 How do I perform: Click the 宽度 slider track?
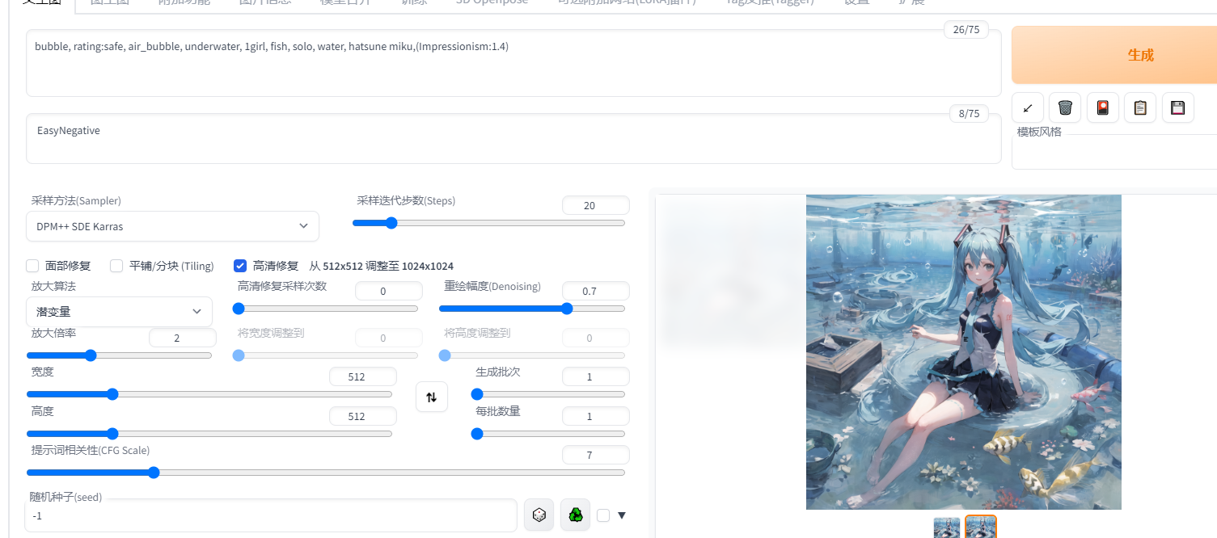point(209,394)
